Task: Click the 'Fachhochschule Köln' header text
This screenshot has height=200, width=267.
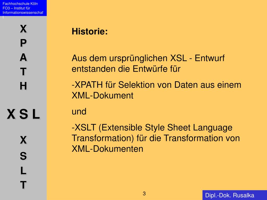Action: (20, 4)
